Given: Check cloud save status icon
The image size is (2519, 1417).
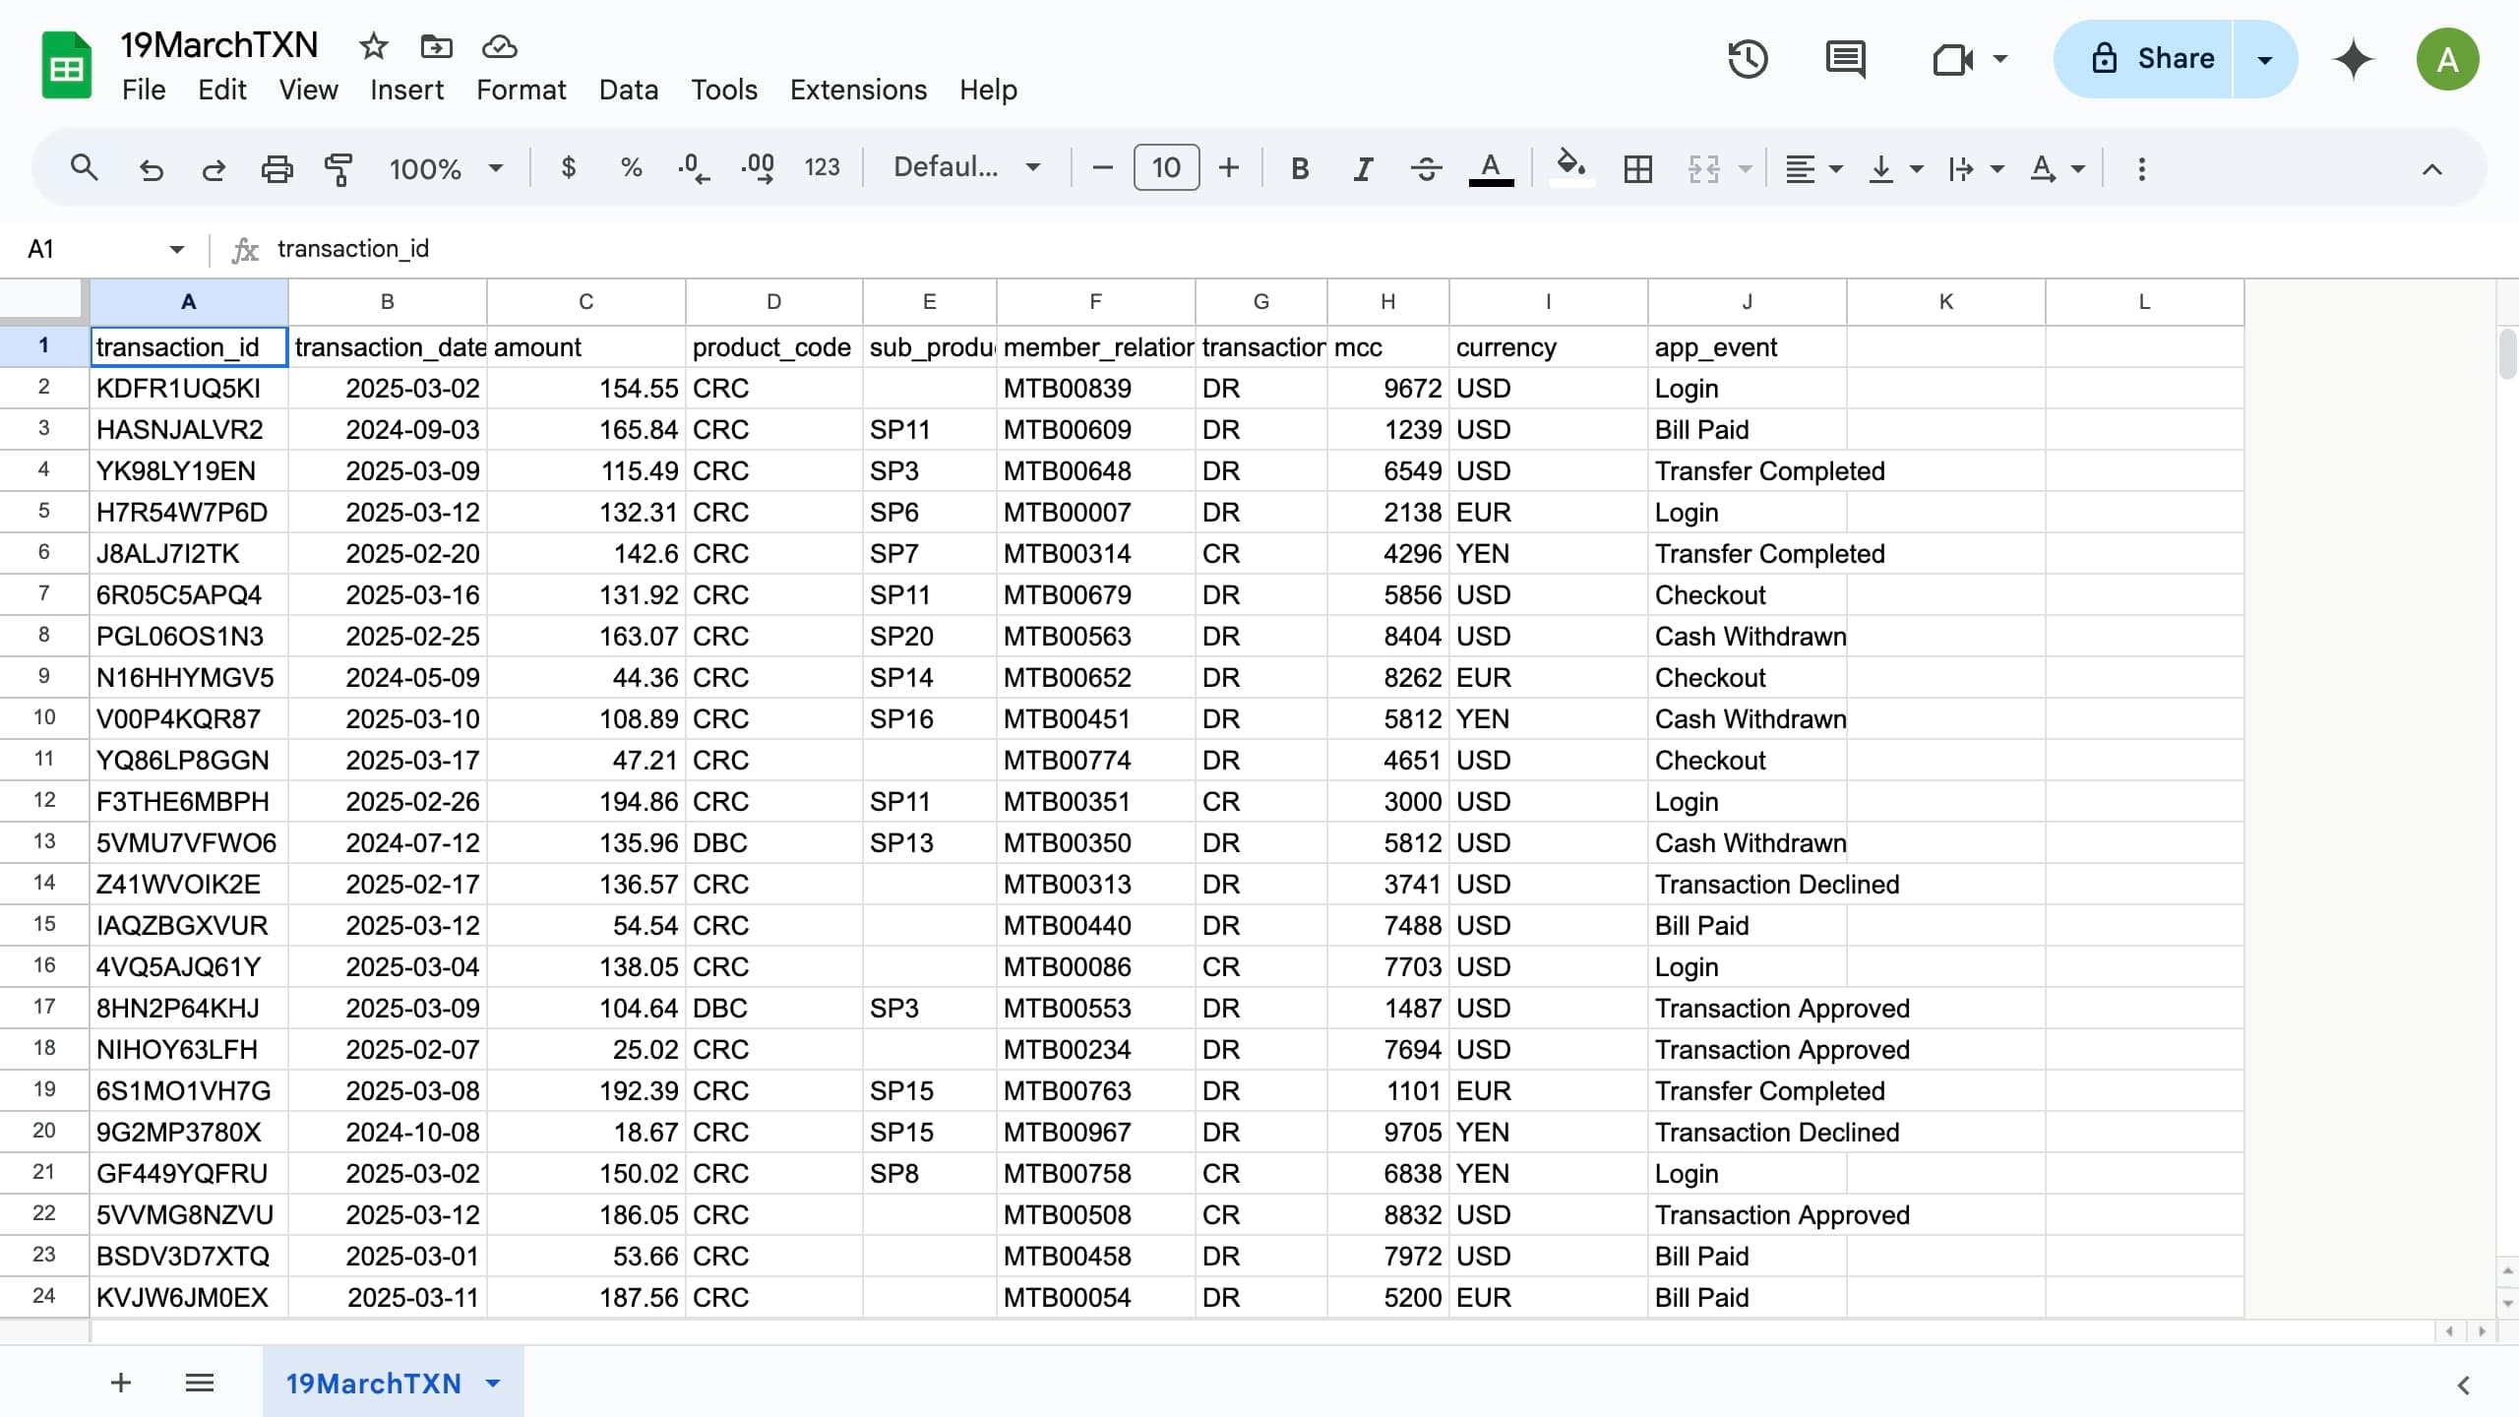Looking at the screenshot, I should tap(499, 46).
